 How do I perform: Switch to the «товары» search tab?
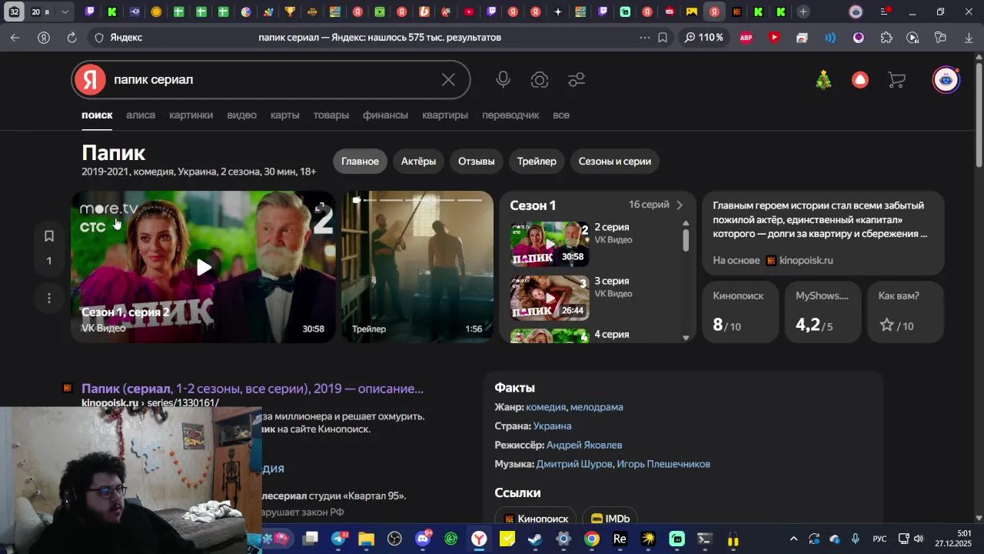click(x=331, y=115)
